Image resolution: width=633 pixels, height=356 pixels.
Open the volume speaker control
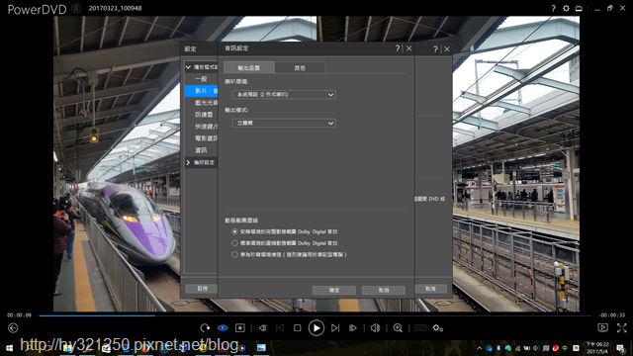[x=376, y=327]
